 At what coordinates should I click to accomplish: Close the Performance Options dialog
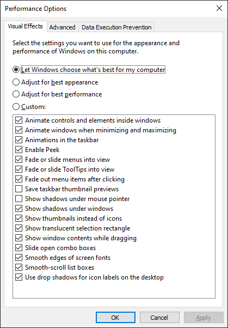(x=219, y=8)
